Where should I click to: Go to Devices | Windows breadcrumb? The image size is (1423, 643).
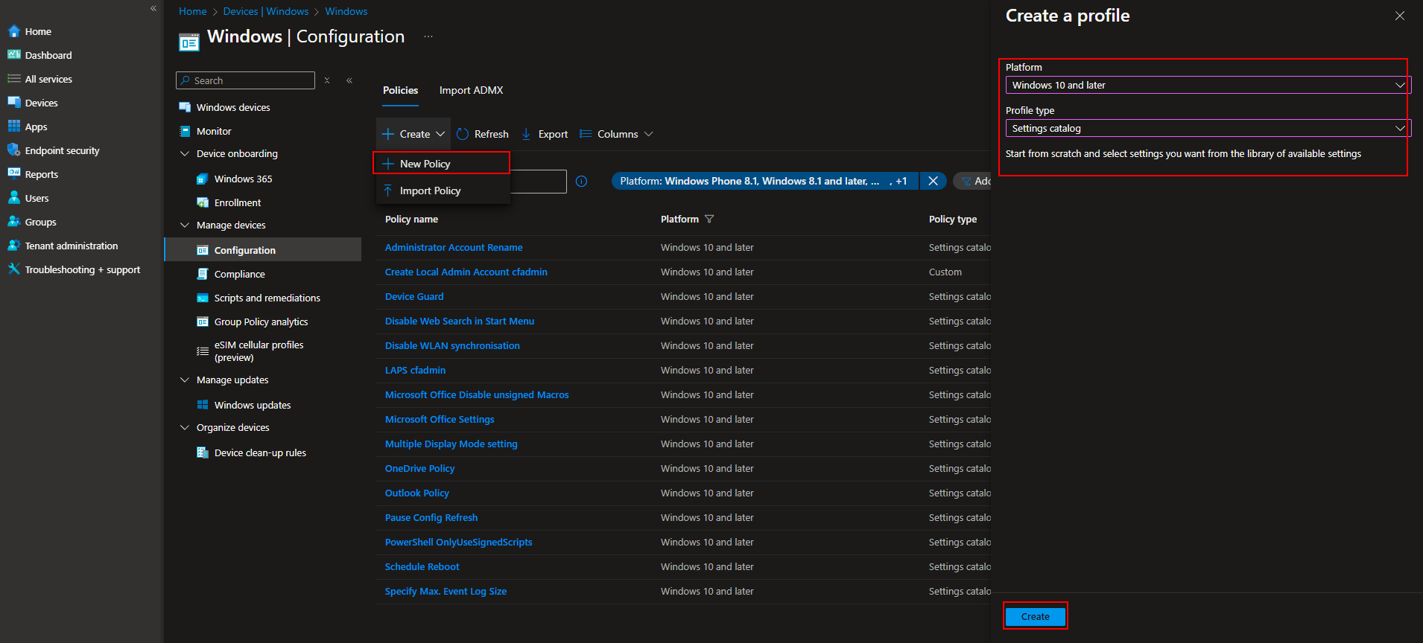266,11
